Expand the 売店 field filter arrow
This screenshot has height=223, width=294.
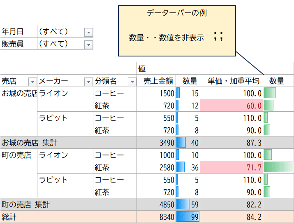(x=32, y=82)
